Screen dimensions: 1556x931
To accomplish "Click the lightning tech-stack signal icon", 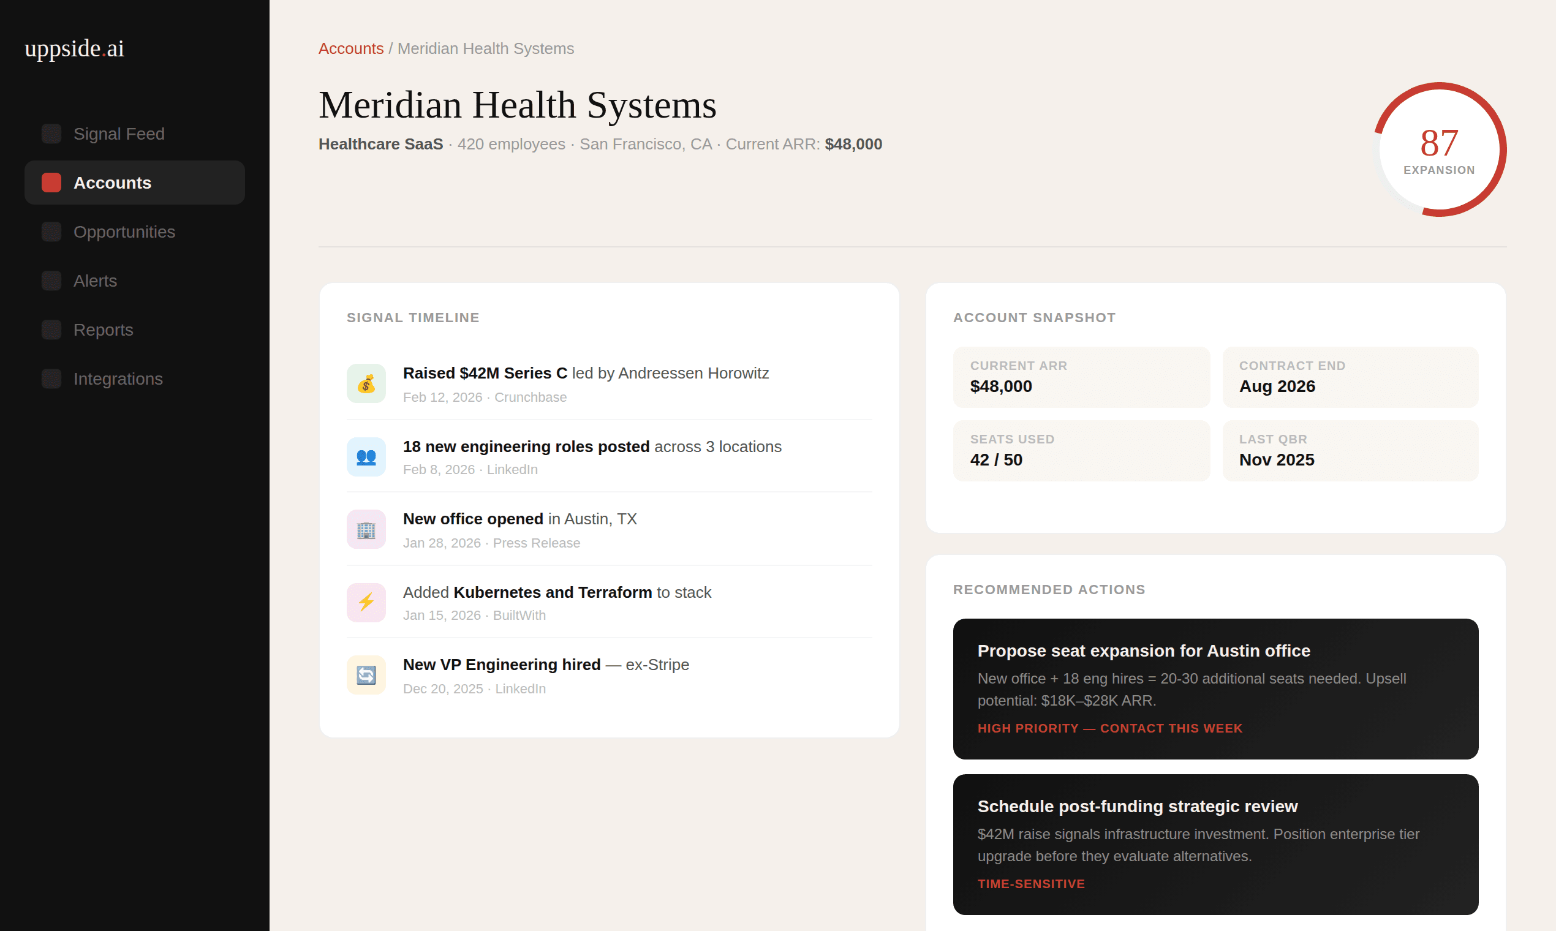I will pos(366,601).
